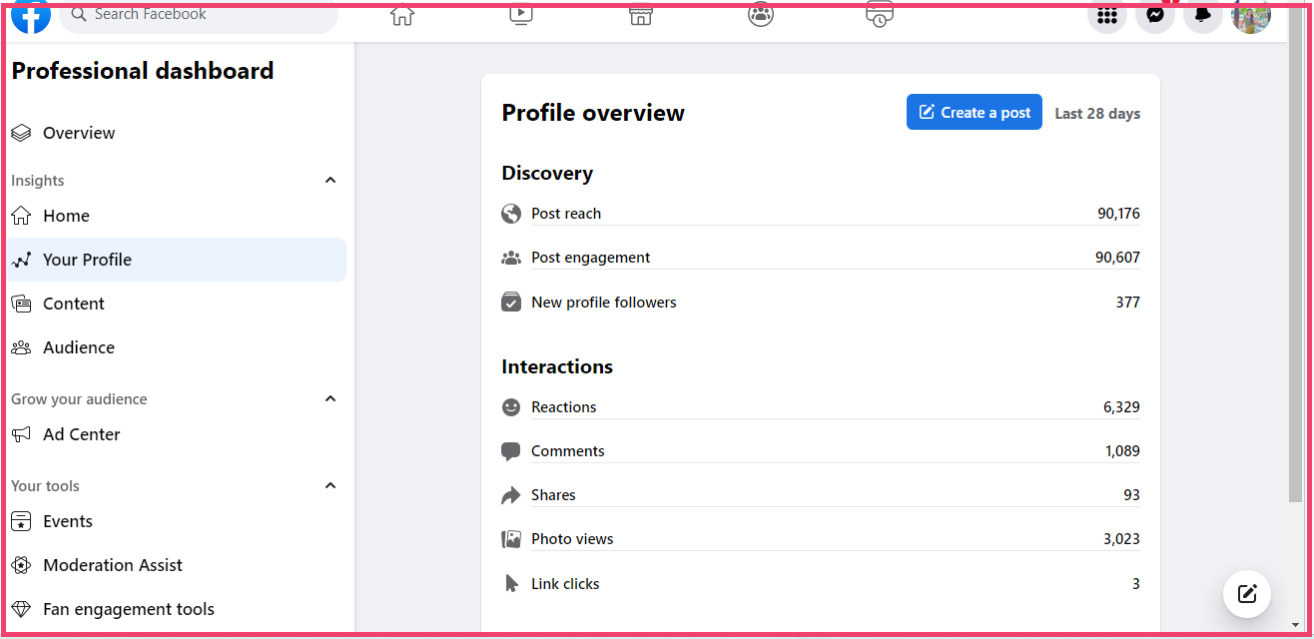This screenshot has height=639, width=1314.
Task: Open the notifications bell
Action: point(1203,16)
